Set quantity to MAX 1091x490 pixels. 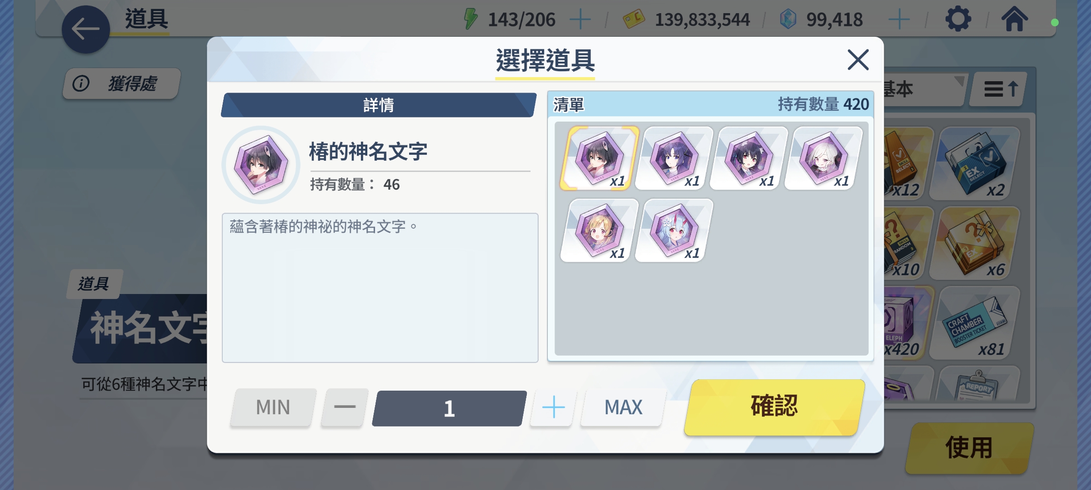coord(623,407)
